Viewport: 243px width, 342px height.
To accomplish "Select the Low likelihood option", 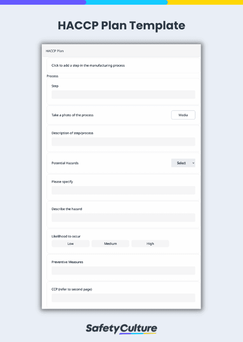I will 70,243.
